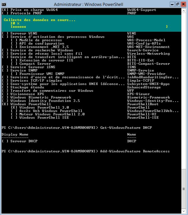188x215 pixels.
Task: Click 'API de configuration' entry
Action: click(x=42, y=44)
